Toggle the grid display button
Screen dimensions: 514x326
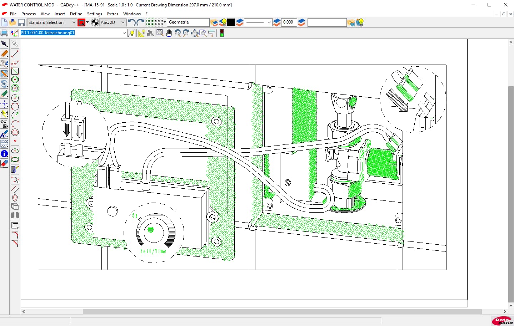point(154,22)
